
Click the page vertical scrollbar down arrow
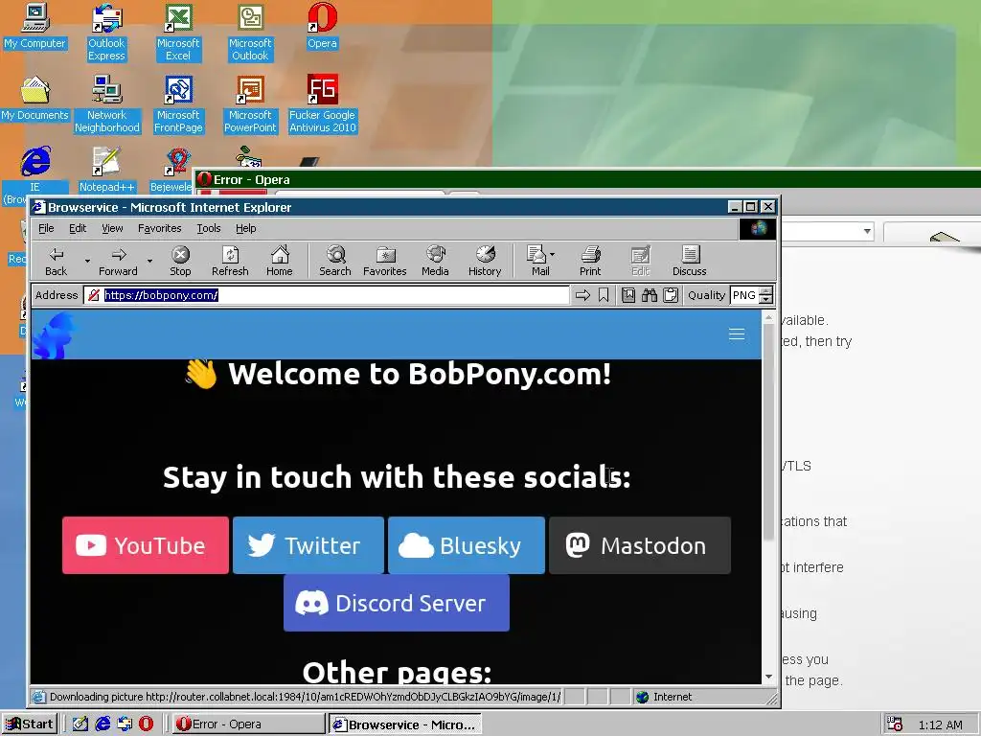pos(769,678)
